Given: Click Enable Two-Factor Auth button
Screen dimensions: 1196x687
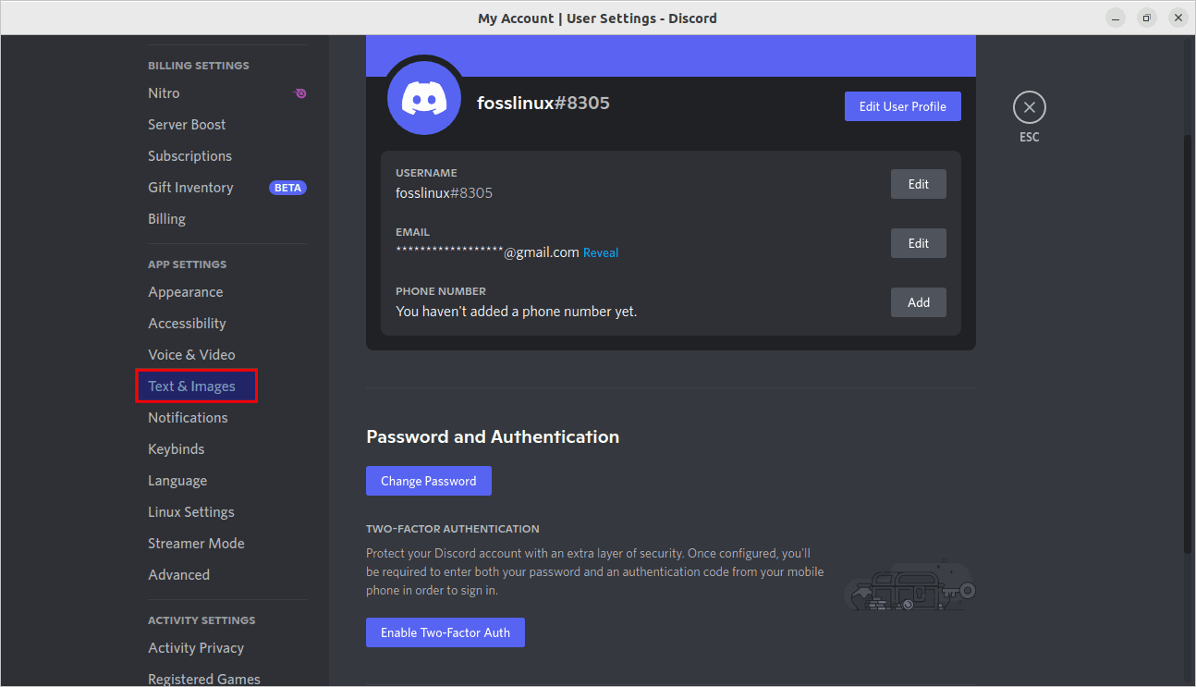Looking at the screenshot, I should tap(445, 632).
